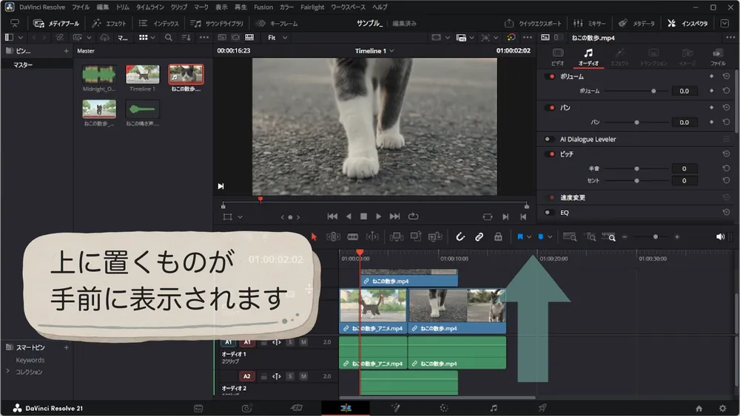740x416 pixels.
Task: Open the flag color dropdown arrow
Action: tap(529, 237)
